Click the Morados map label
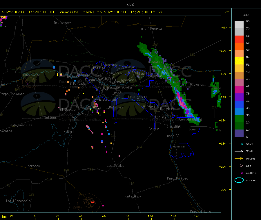This screenshot has width=261, height=220. (x=34, y=166)
